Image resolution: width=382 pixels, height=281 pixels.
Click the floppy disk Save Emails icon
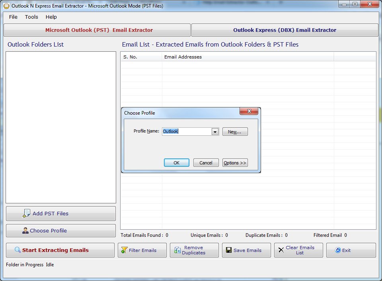229,250
